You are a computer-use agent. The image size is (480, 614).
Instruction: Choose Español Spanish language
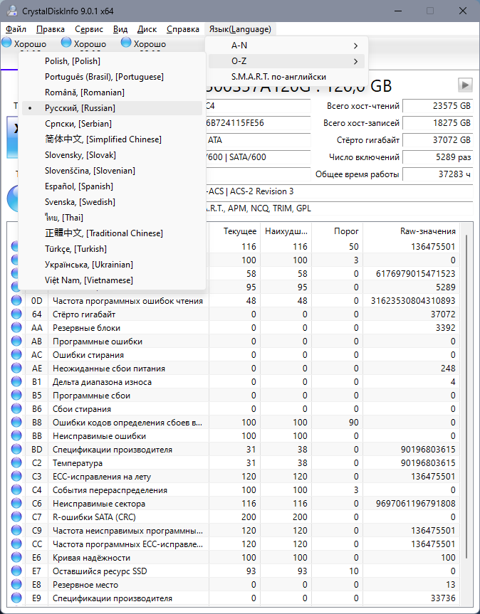(x=112, y=186)
